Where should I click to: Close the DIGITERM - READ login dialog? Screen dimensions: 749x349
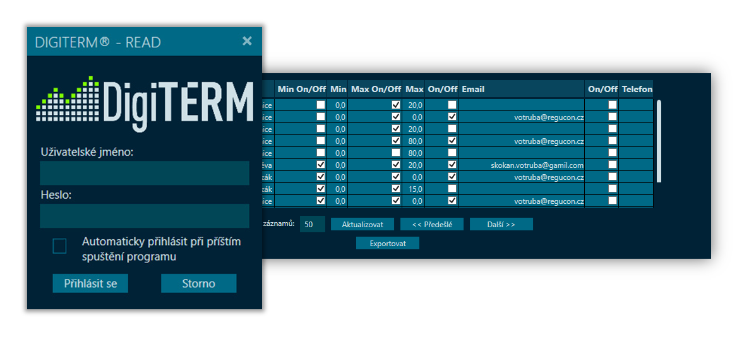click(247, 41)
